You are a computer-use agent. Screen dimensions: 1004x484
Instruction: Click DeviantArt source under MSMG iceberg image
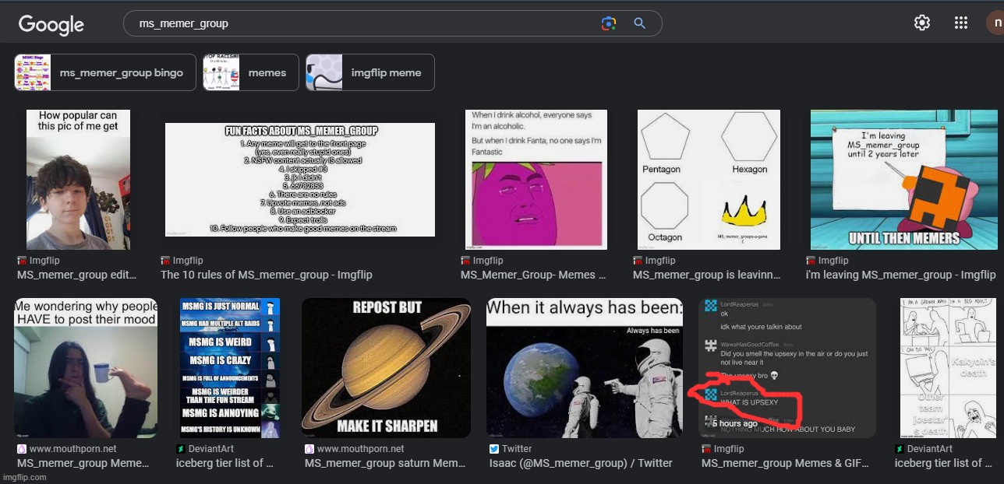[205, 449]
